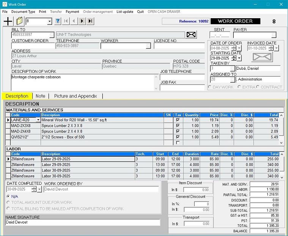Click OPEN CASH DRAWER in the menu bar
This screenshot has width=288, height=236.
click(164, 12)
